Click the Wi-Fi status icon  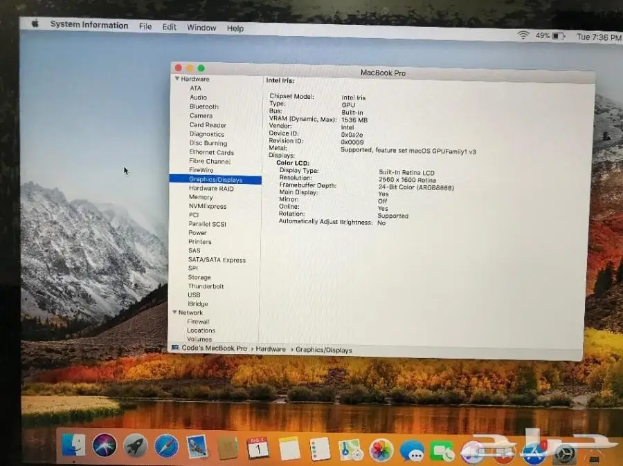click(523, 35)
